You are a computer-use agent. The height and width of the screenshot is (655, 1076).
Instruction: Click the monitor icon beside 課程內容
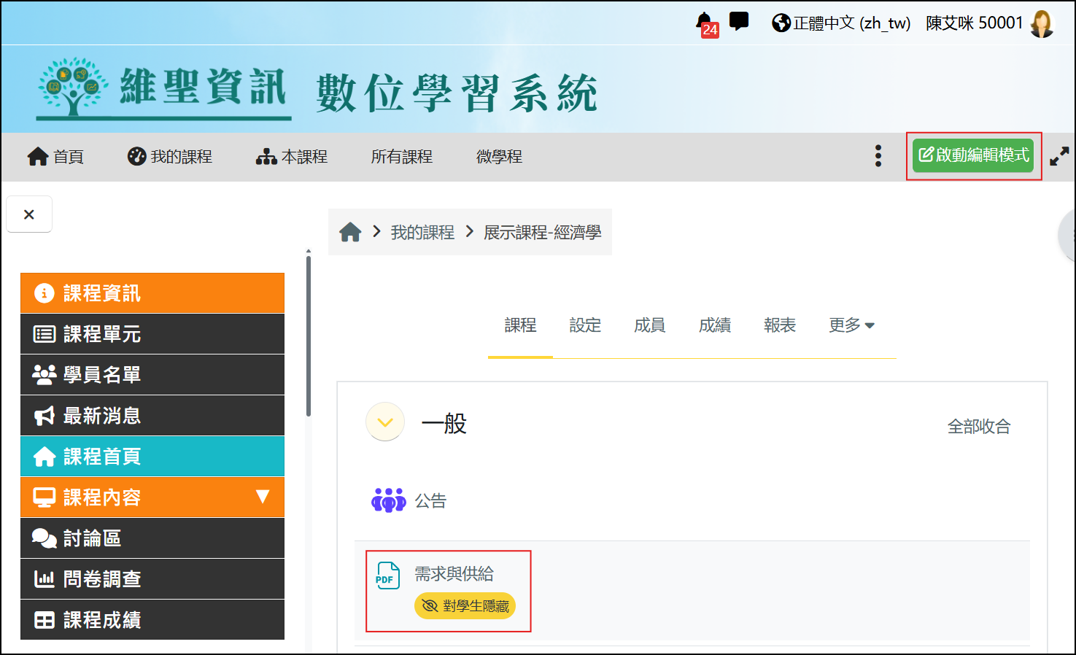[44, 497]
